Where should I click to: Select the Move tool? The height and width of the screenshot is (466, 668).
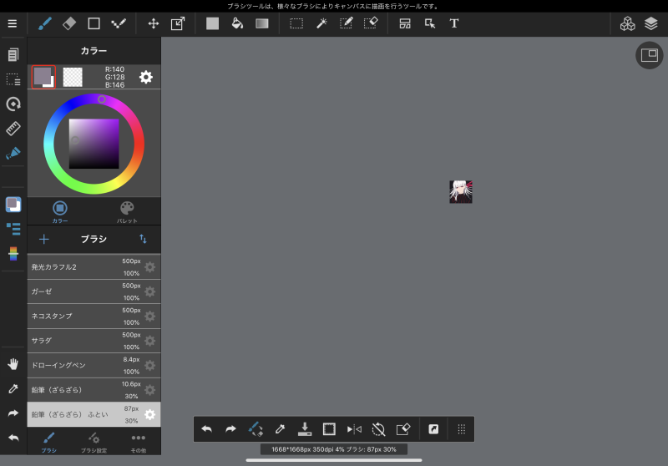click(153, 23)
